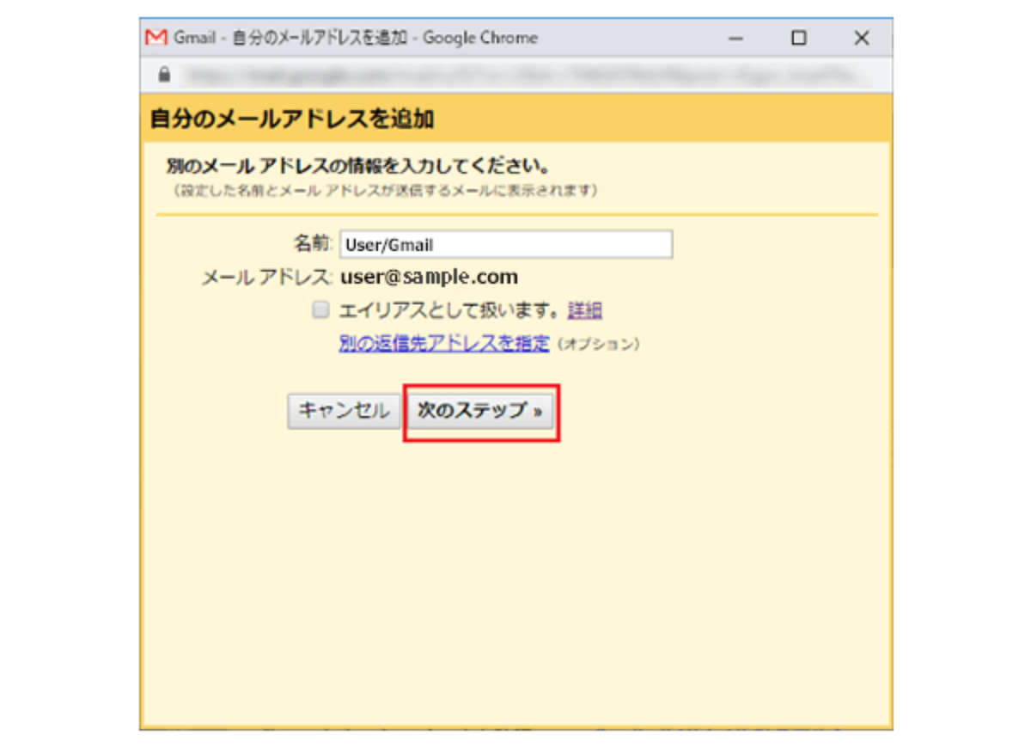The height and width of the screenshot is (753, 1031).
Task: Close the Gmail add-address window
Action: coord(862,38)
